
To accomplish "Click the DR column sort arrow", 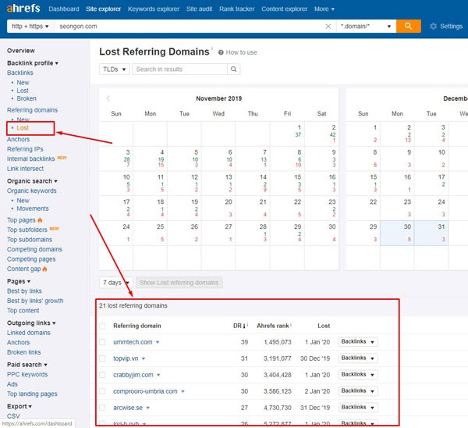I will (244, 326).
